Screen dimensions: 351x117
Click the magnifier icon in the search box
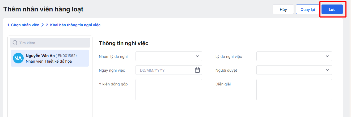click(x=15, y=43)
